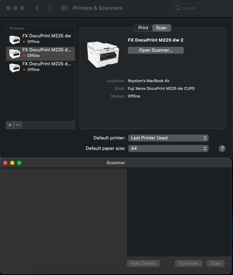The height and width of the screenshot is (275, 233).
Task: Click the Open Scanner… button
Action: [156, 50]
